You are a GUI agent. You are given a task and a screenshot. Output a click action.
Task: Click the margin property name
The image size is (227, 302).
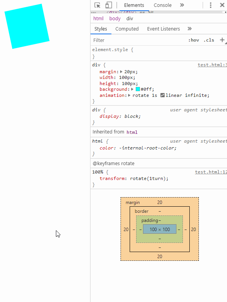[x=108, y=72]
